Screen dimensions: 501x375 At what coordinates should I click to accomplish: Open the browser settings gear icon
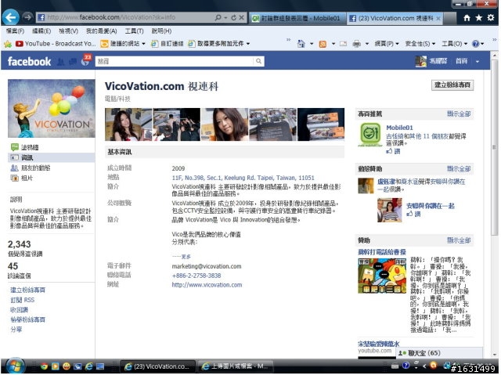(491, 18)
